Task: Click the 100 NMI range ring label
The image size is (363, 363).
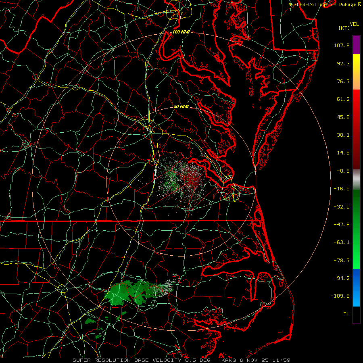Action: (181, 32)
